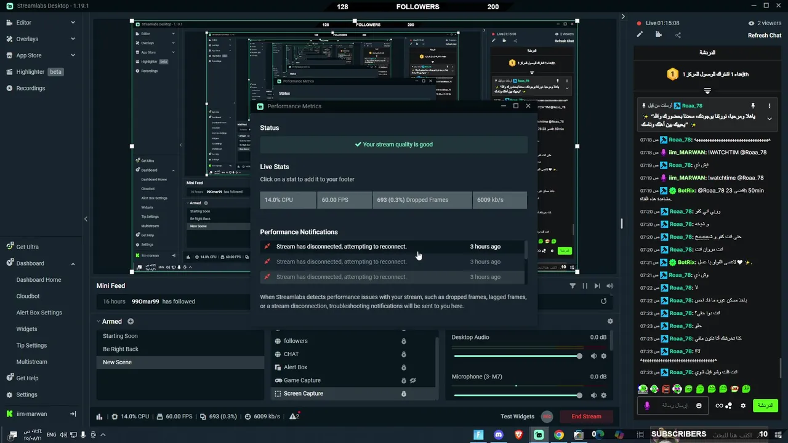The width and height of the screenshot is (788, 443).
Task: Toggle lock on Game Capture source
Action: 404,380
